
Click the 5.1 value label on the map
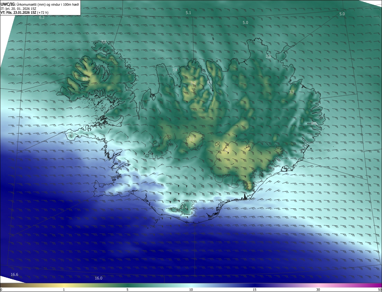tap(188, 13)
